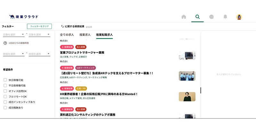Click the clock icon for daily working hours
The height and width of the screenshot is (133, 256).
5,43
